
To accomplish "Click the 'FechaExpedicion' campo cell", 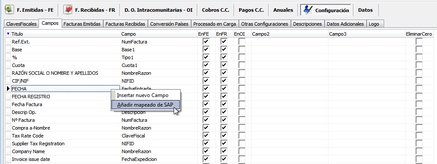I will click(x=158, y=159).
